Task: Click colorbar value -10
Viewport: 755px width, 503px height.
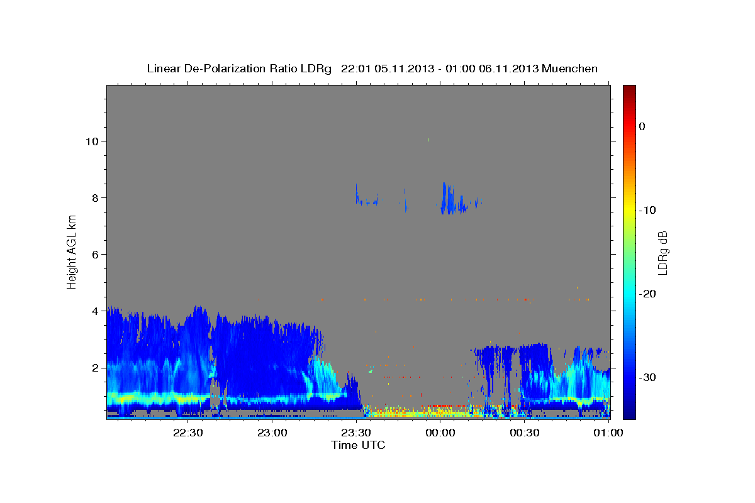Action: [648, 210]
